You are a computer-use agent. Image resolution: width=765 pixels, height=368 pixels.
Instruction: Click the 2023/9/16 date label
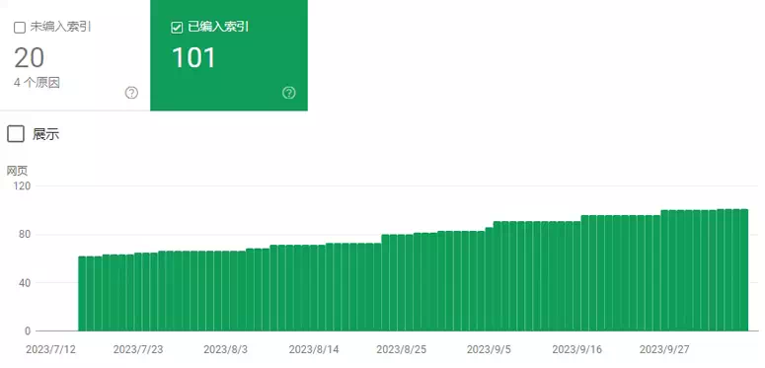click(x=577, y=350)
